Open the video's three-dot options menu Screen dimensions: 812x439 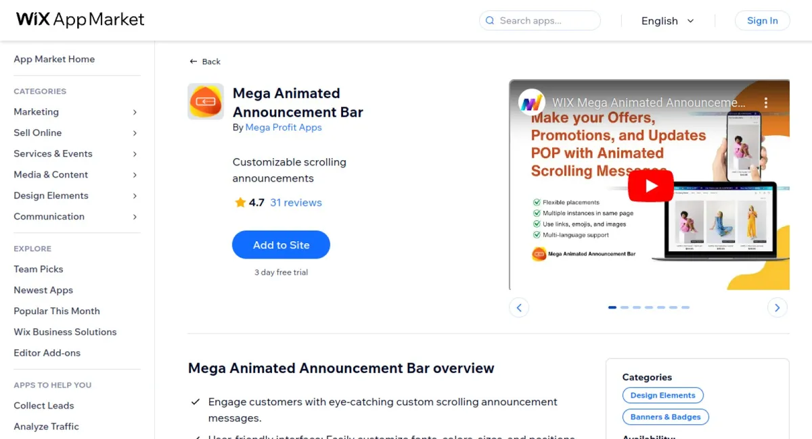coord(766,103)
